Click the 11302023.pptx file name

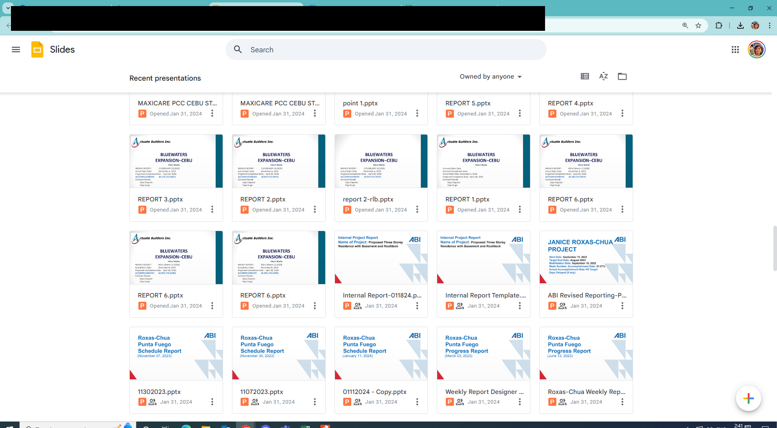(159, 392)
